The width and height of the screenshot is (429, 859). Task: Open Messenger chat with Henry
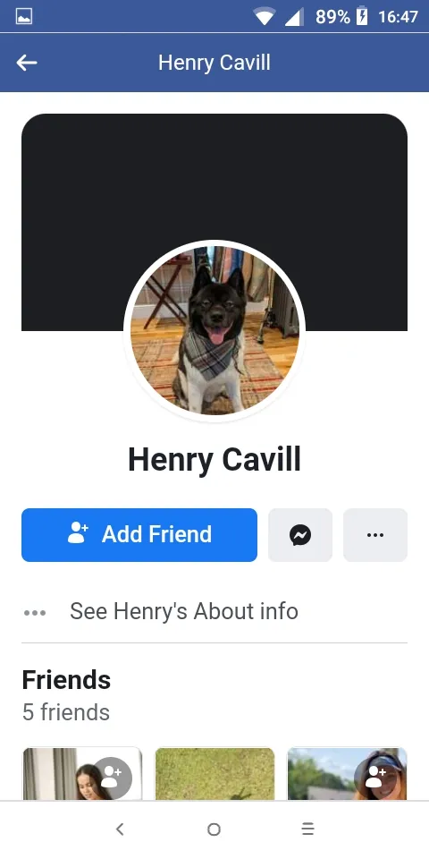tap(300, 535)
